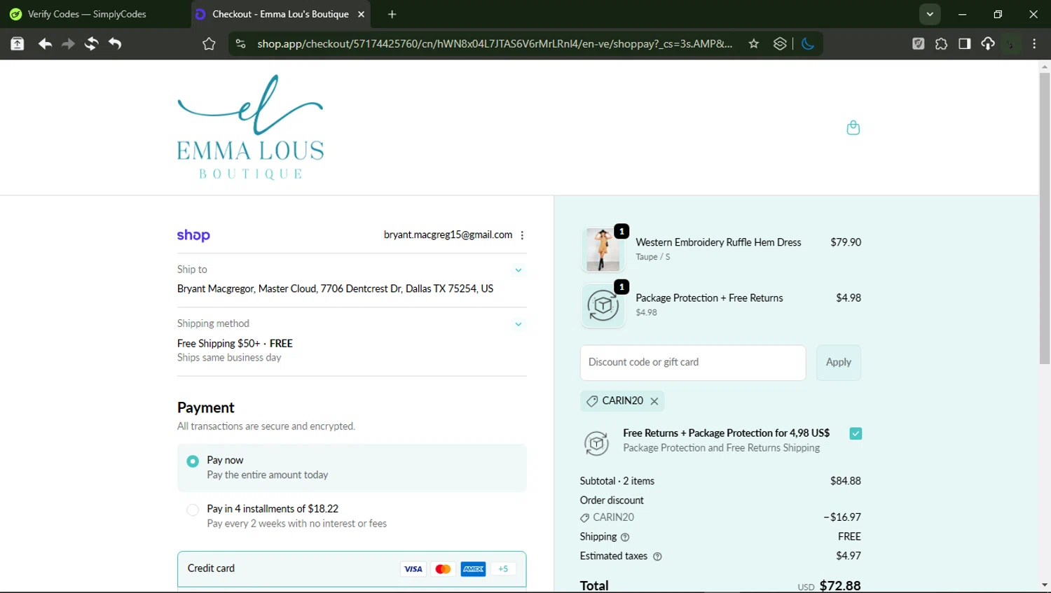Uncheck Free Returns + Package Protection checkbox

coord(856,433)
